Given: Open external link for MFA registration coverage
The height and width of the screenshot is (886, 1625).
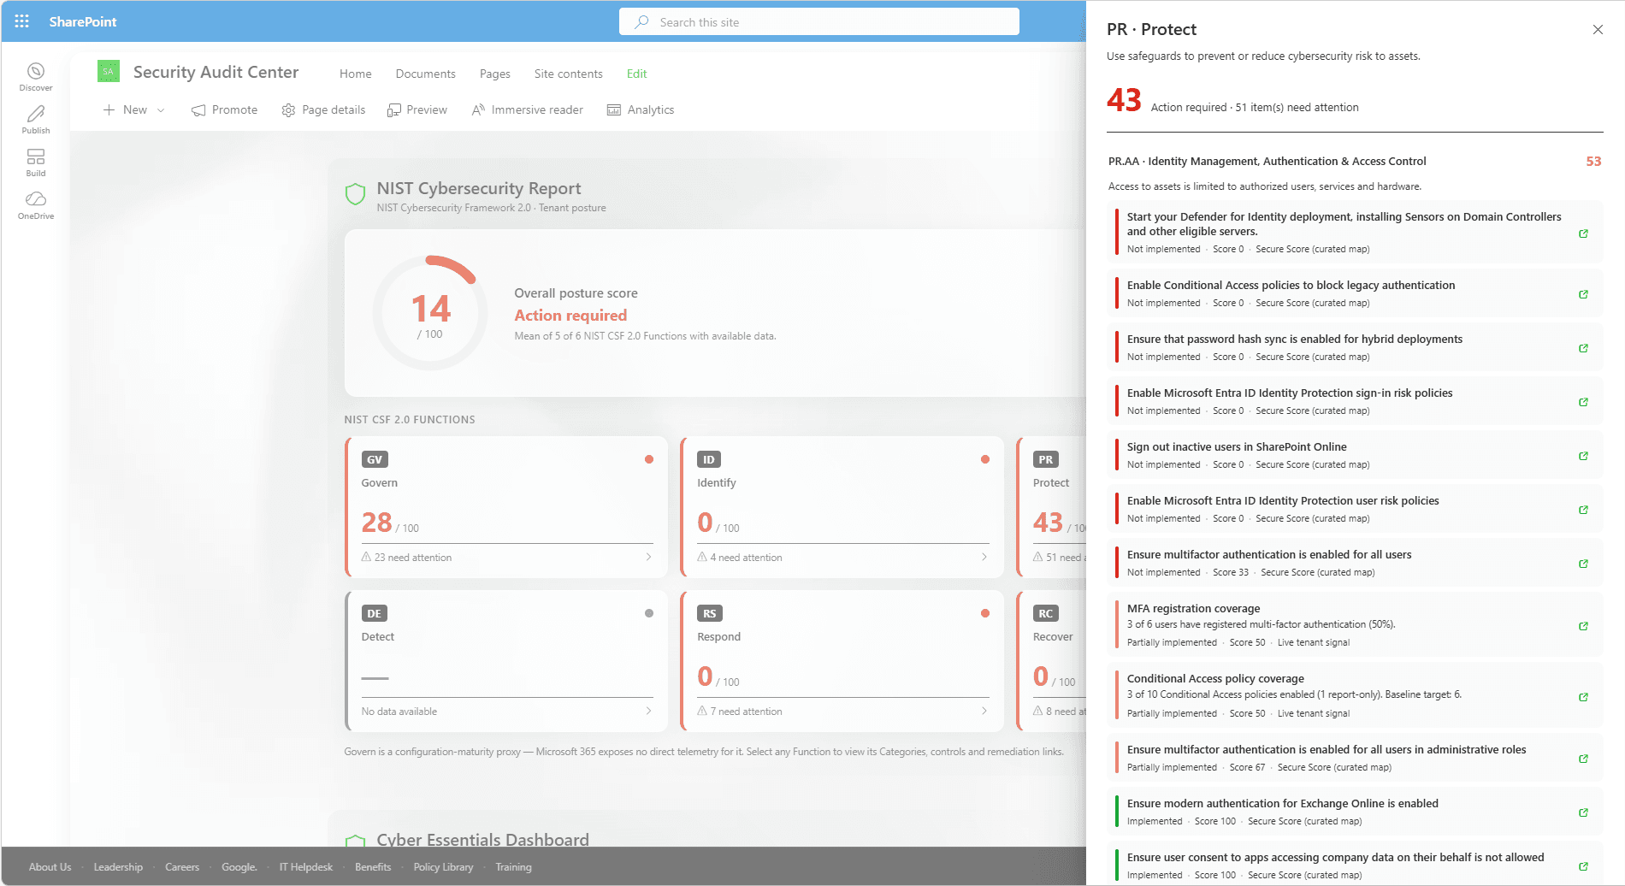Looking at the screenshot, I should (1584, 626).
